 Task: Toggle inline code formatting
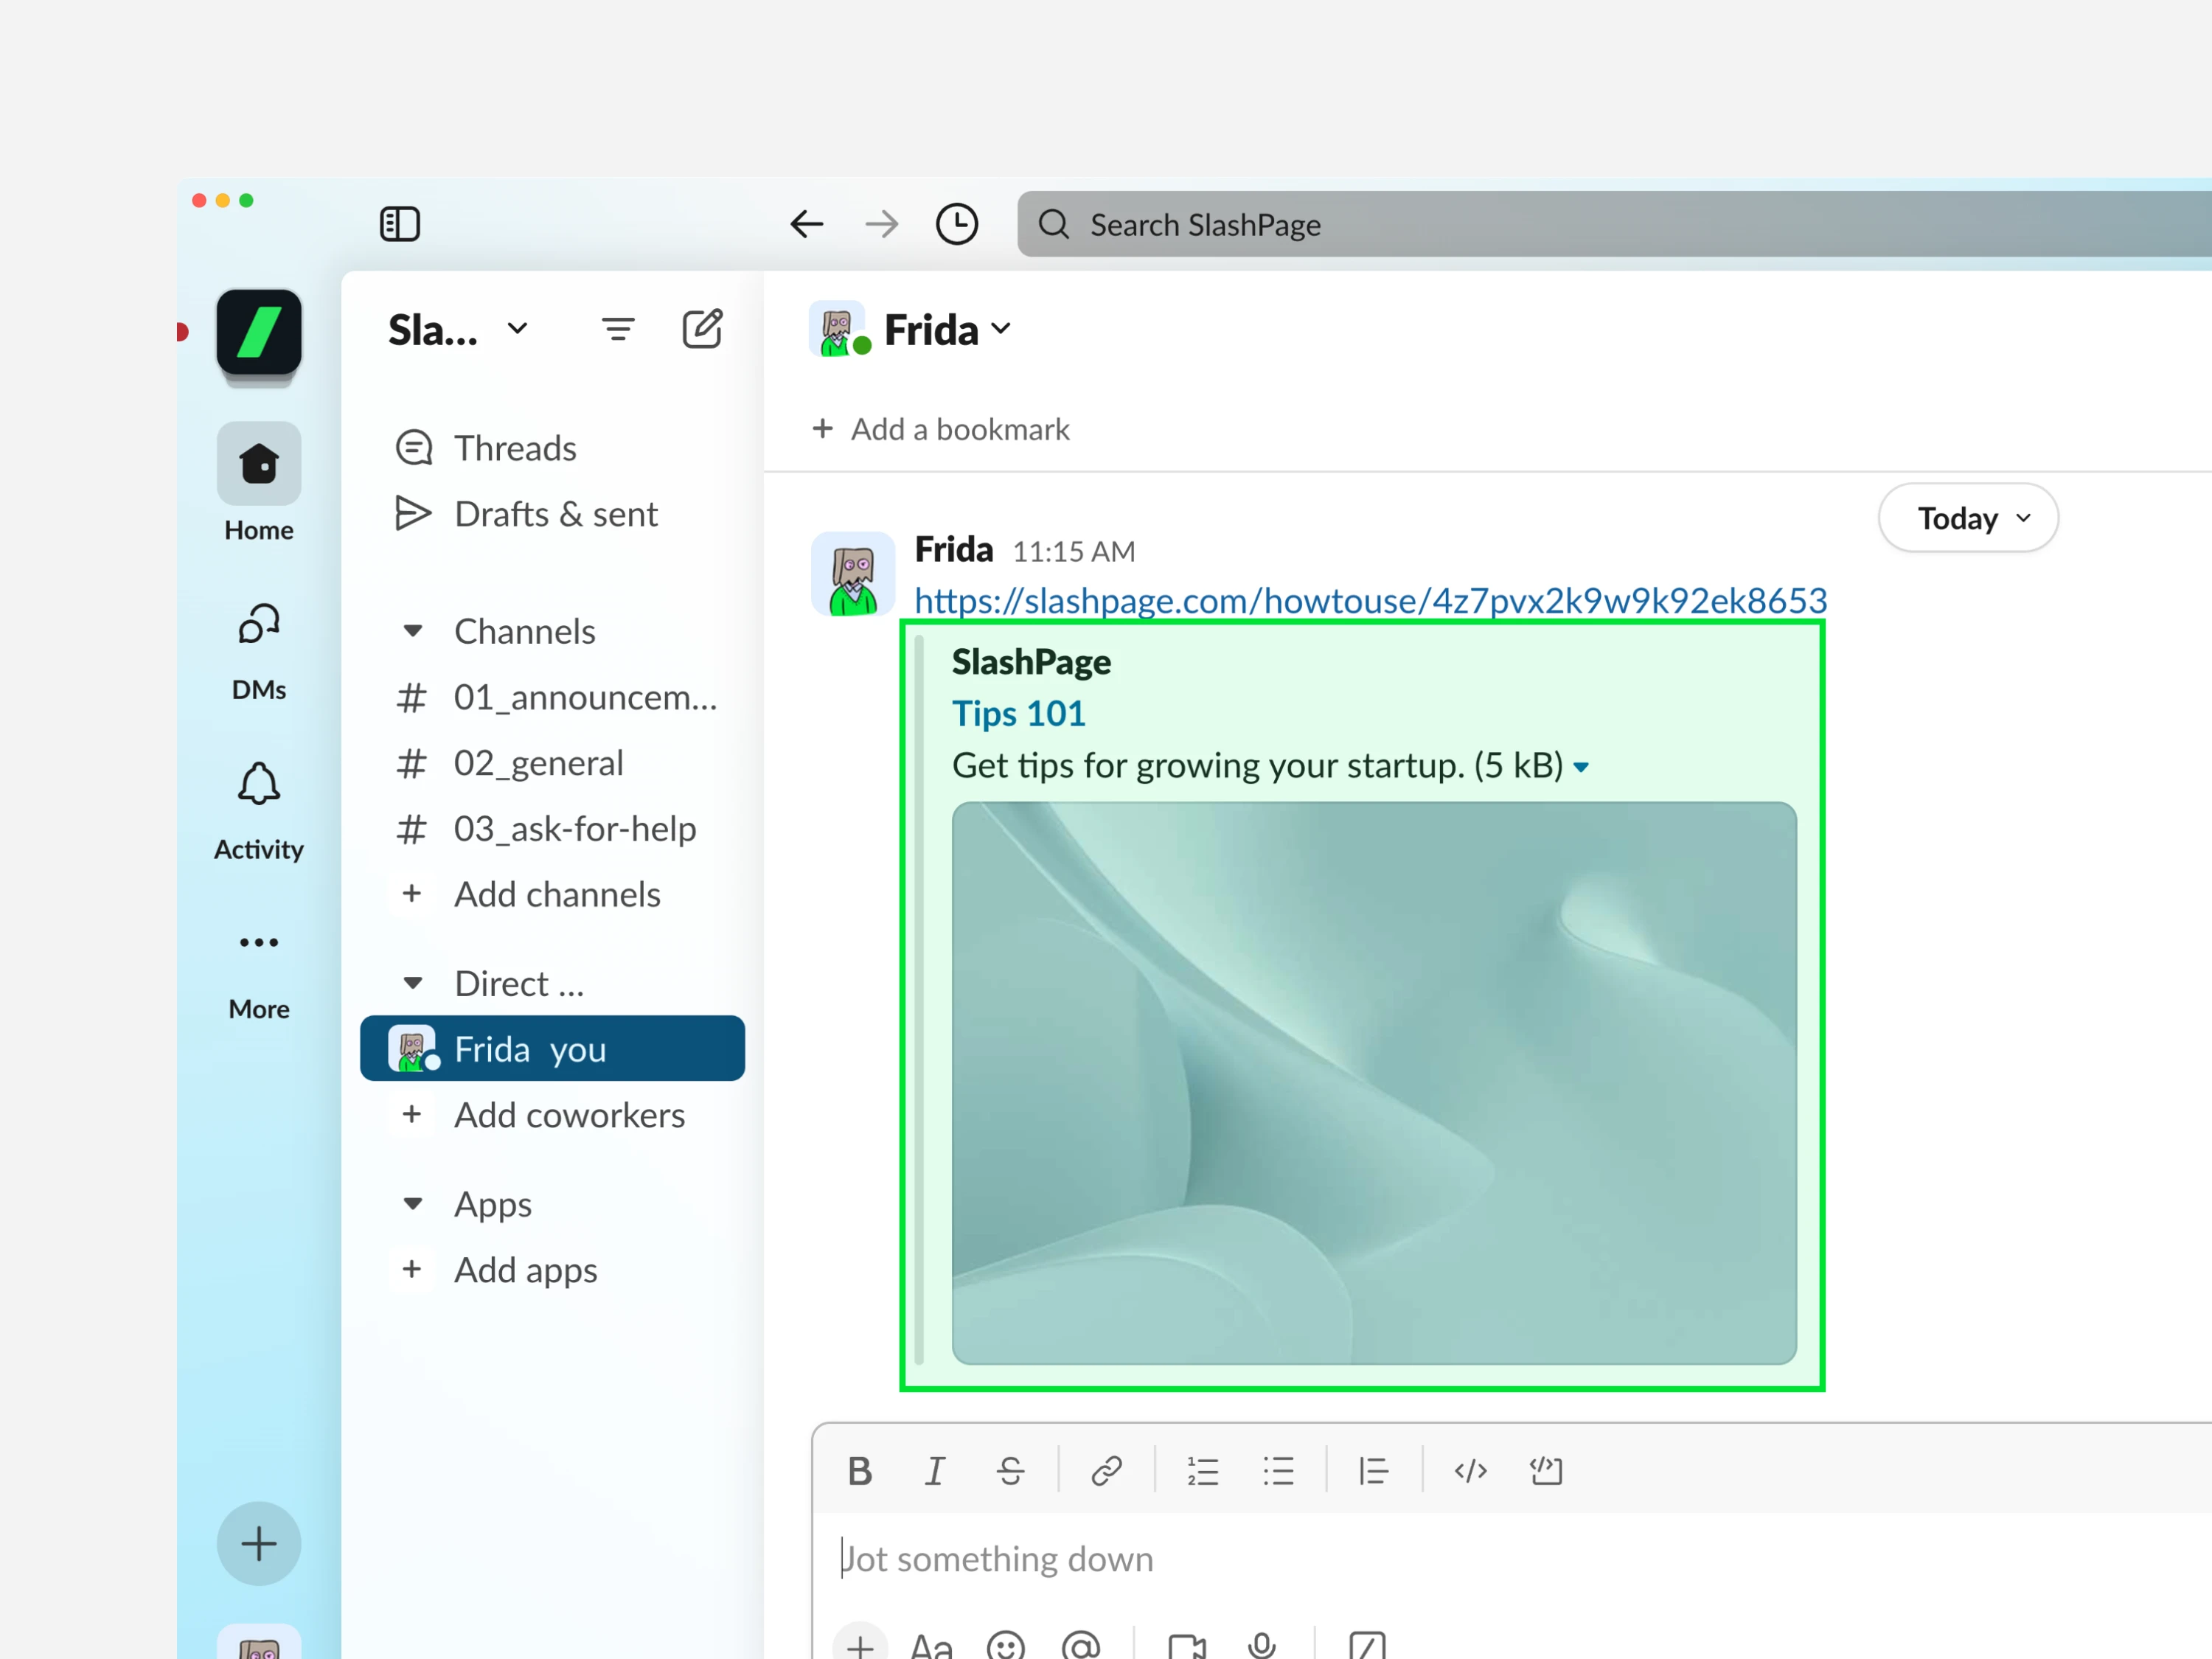(1470, 1471)
